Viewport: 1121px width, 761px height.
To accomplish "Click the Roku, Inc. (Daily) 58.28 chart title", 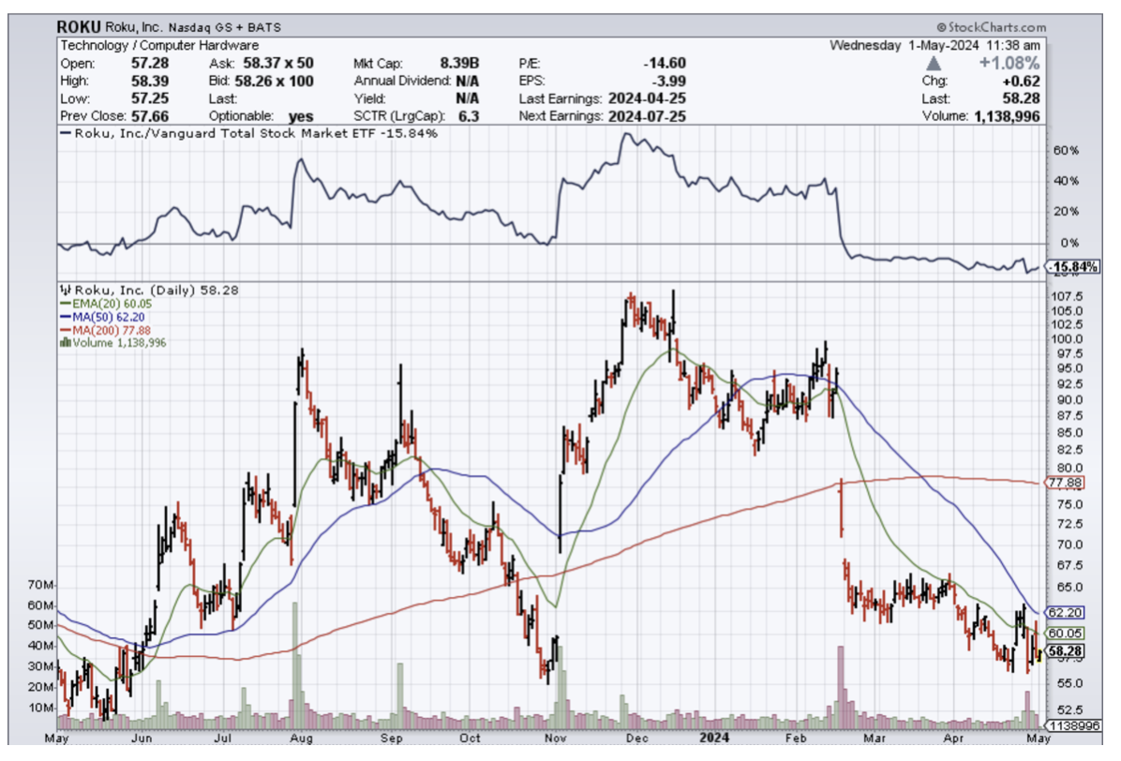I will point(149,291).
